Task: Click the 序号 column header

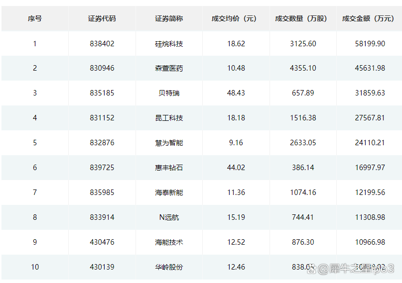Action: (35, 19)
